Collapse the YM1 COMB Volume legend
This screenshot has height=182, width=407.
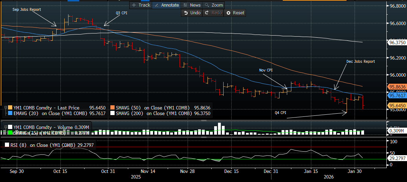(x=5, y=127)
